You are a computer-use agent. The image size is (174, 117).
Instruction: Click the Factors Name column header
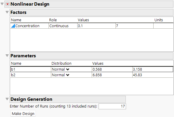16,20
